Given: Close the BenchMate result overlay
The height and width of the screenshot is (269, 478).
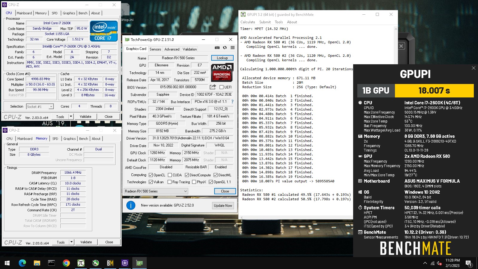Looking at the screenshot, I should click(x=474, y=68).
